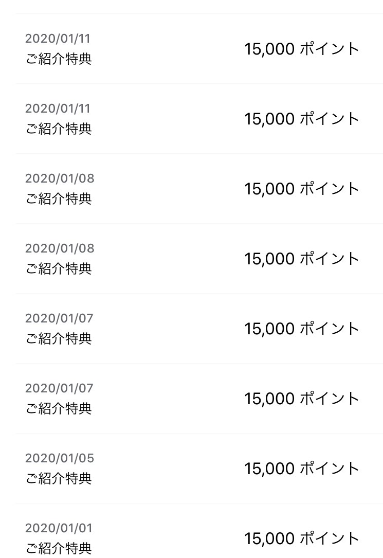Tap the 2020/01/01 date text
The height and width of the screenshot is (558, 383).
(59, 528)
